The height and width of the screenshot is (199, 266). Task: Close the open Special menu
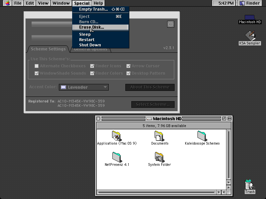click(x=82, y=3)
